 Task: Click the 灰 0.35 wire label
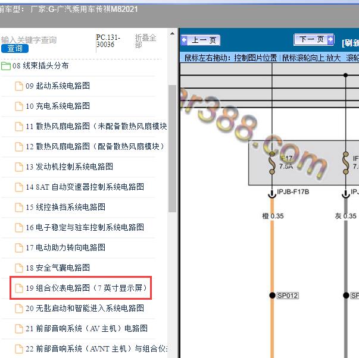[346, 216]
